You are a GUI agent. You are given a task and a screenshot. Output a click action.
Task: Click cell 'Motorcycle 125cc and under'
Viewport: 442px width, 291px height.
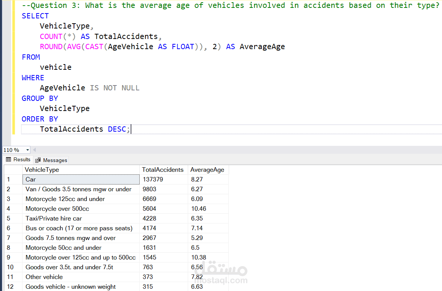81,199
